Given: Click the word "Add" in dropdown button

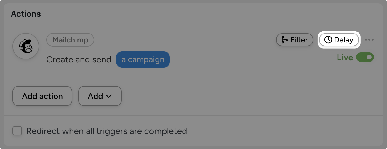Looking at the screenshot, I should (95, 96).
